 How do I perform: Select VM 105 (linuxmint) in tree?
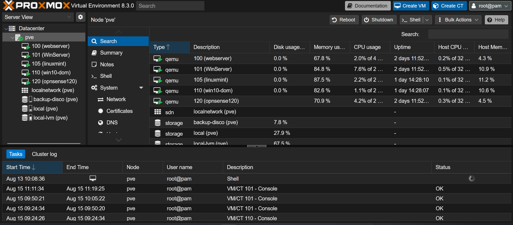49,64
